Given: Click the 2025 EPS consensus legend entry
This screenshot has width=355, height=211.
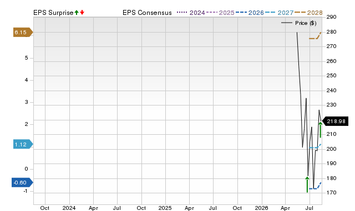Looking at the screenshot, I should point(220,13).
